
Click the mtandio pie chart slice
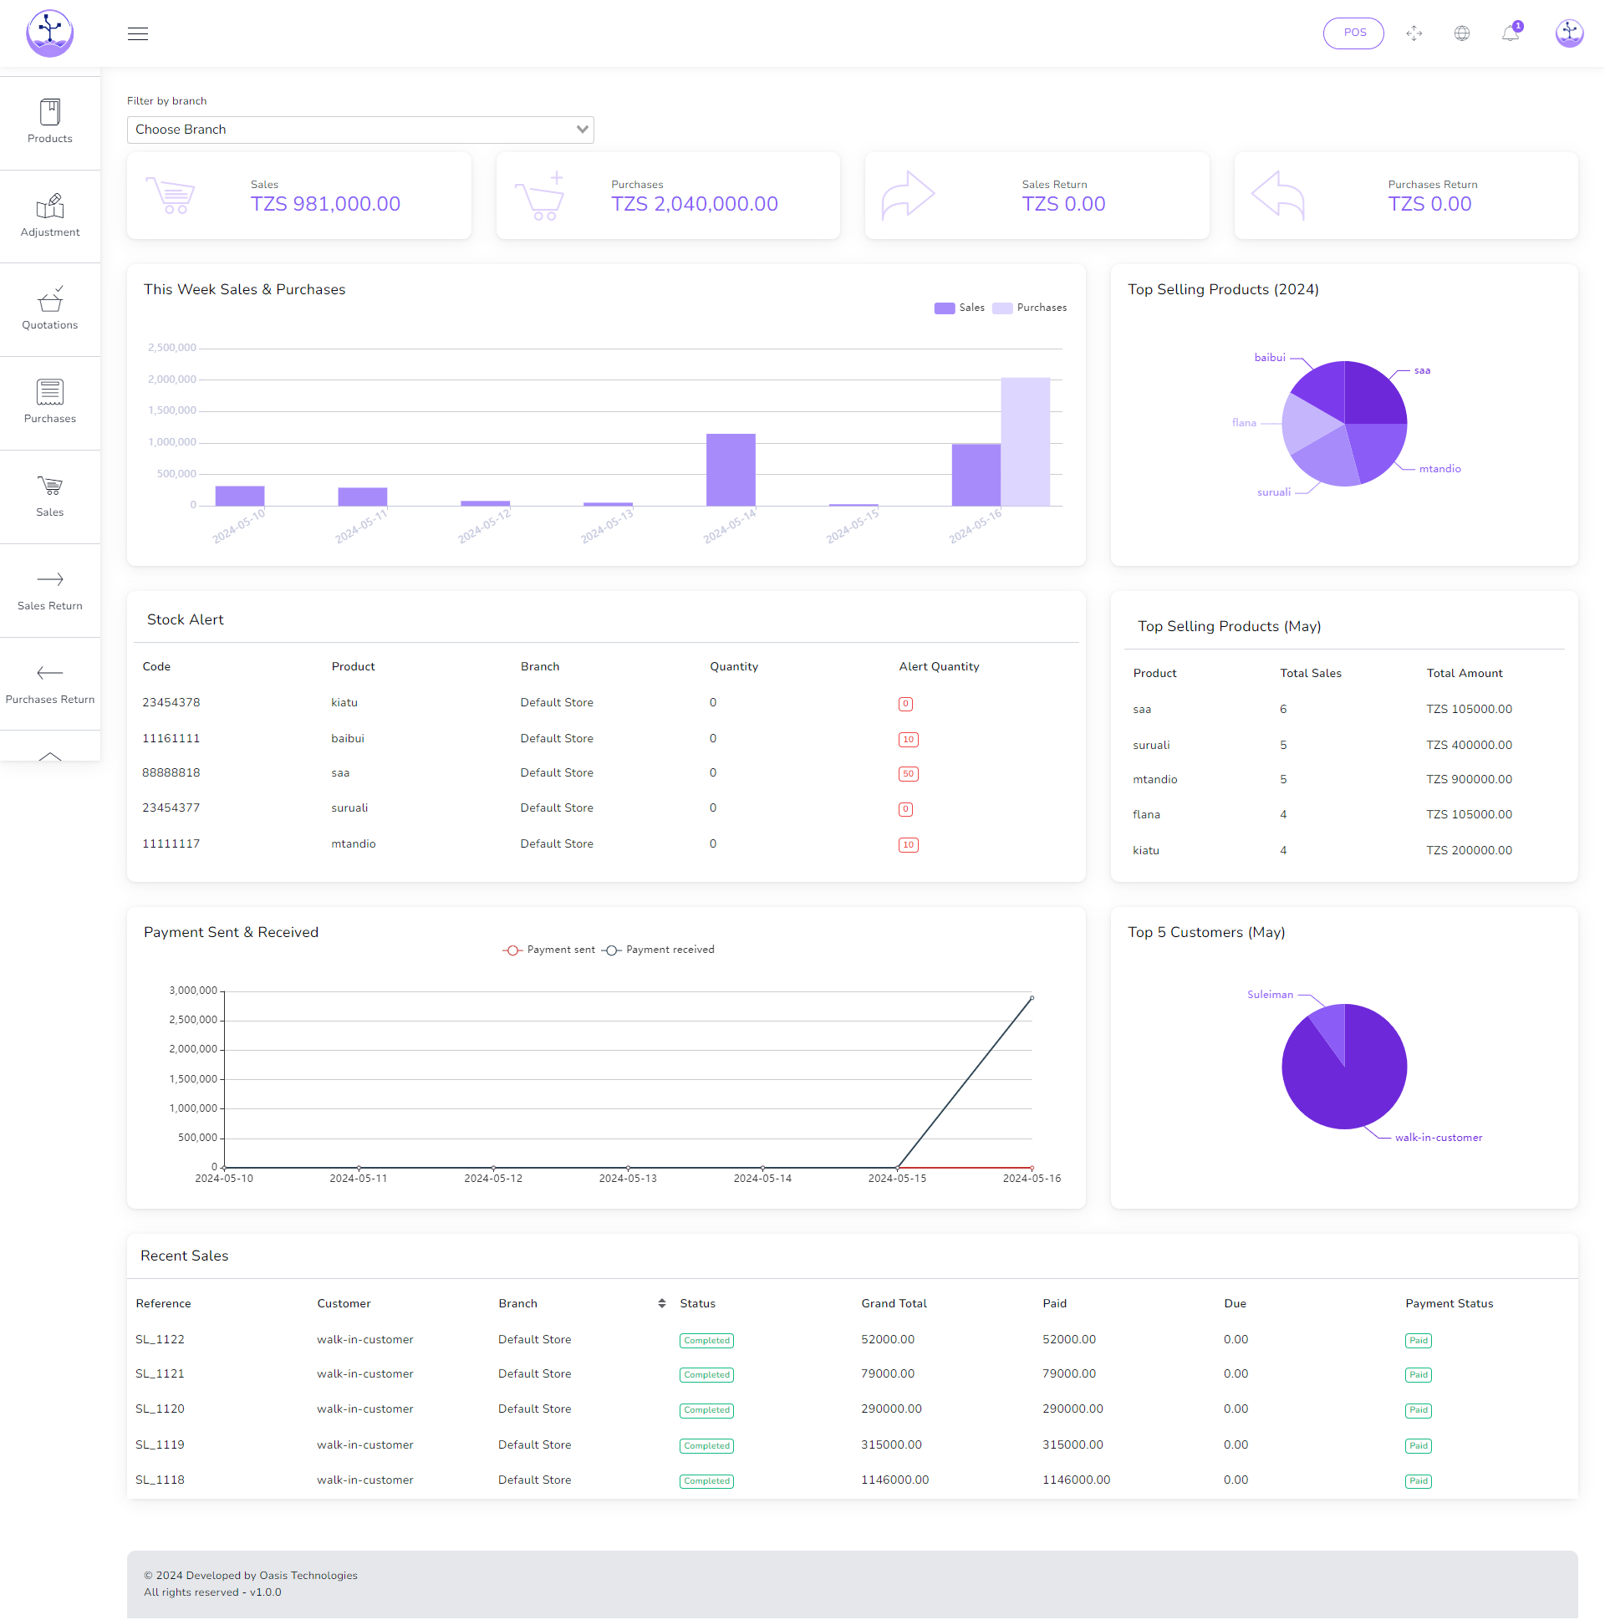point(1375,449)
